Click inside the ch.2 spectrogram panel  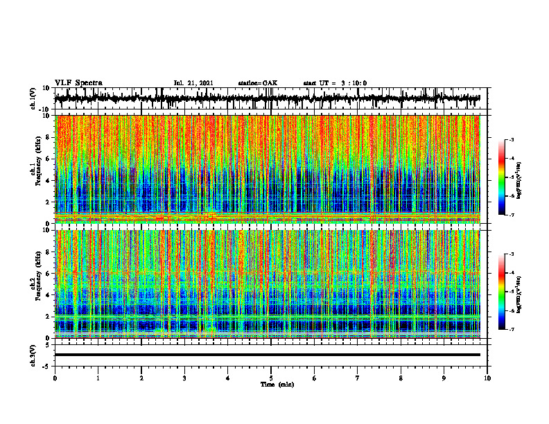268,284
